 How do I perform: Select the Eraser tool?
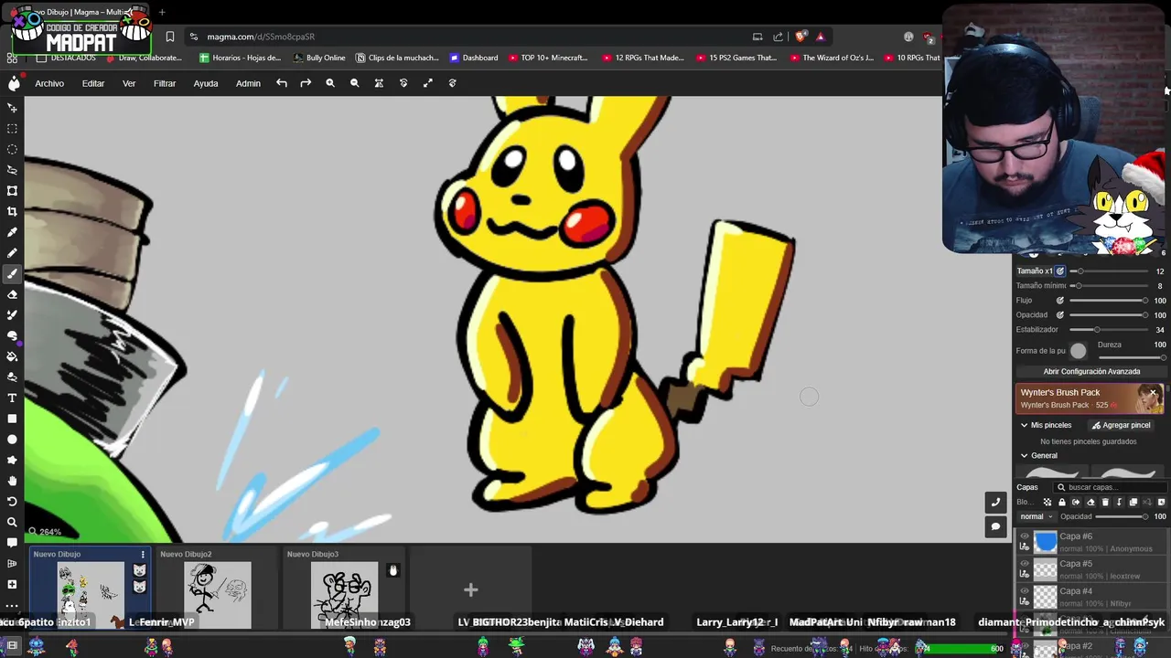[x=12, y=294]
